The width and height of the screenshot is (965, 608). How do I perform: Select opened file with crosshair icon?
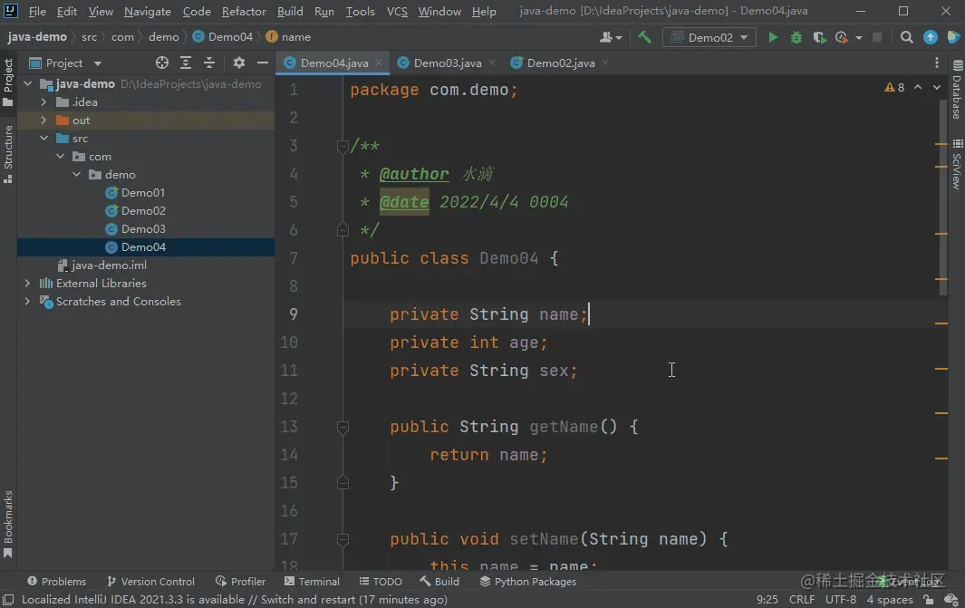[162, 63]
